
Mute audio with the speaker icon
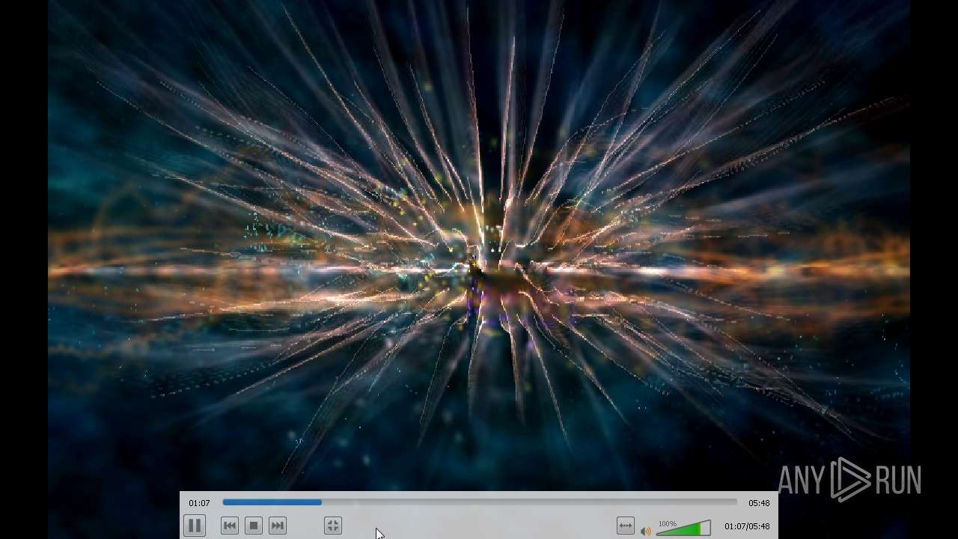[645, 532]
